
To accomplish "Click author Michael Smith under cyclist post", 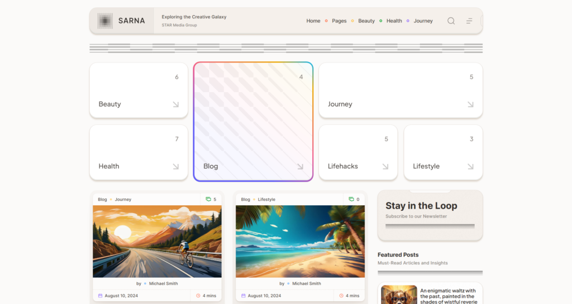I will tap(164, 283).
